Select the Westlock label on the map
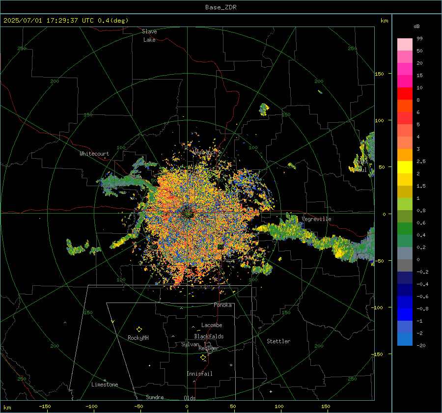The height and width of the screenshot is (413, 442). (x=205, y=152)
